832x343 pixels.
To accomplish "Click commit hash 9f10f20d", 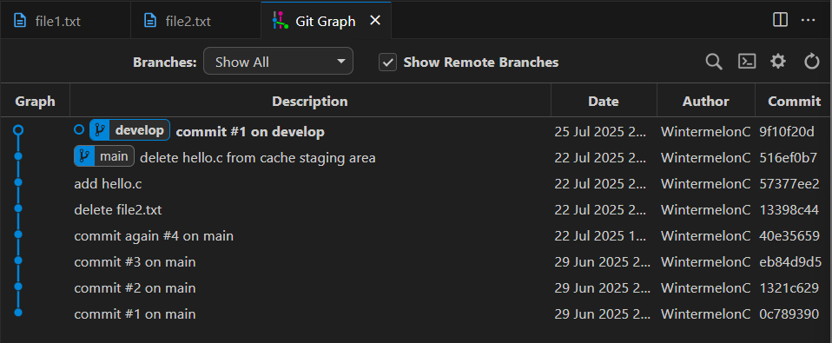I will [786, 131].
